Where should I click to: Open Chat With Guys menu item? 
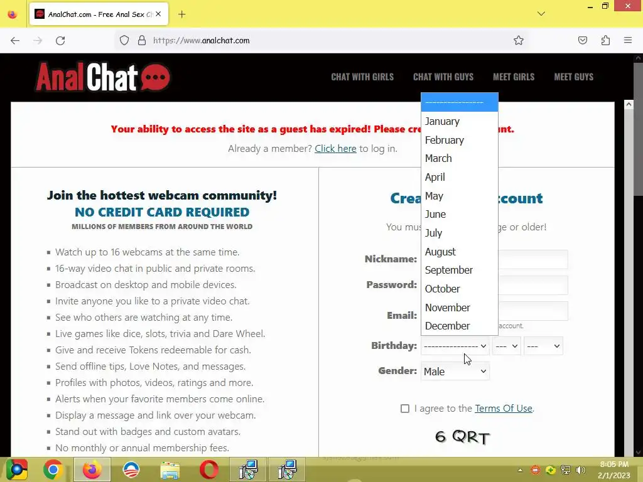[443, 77]
